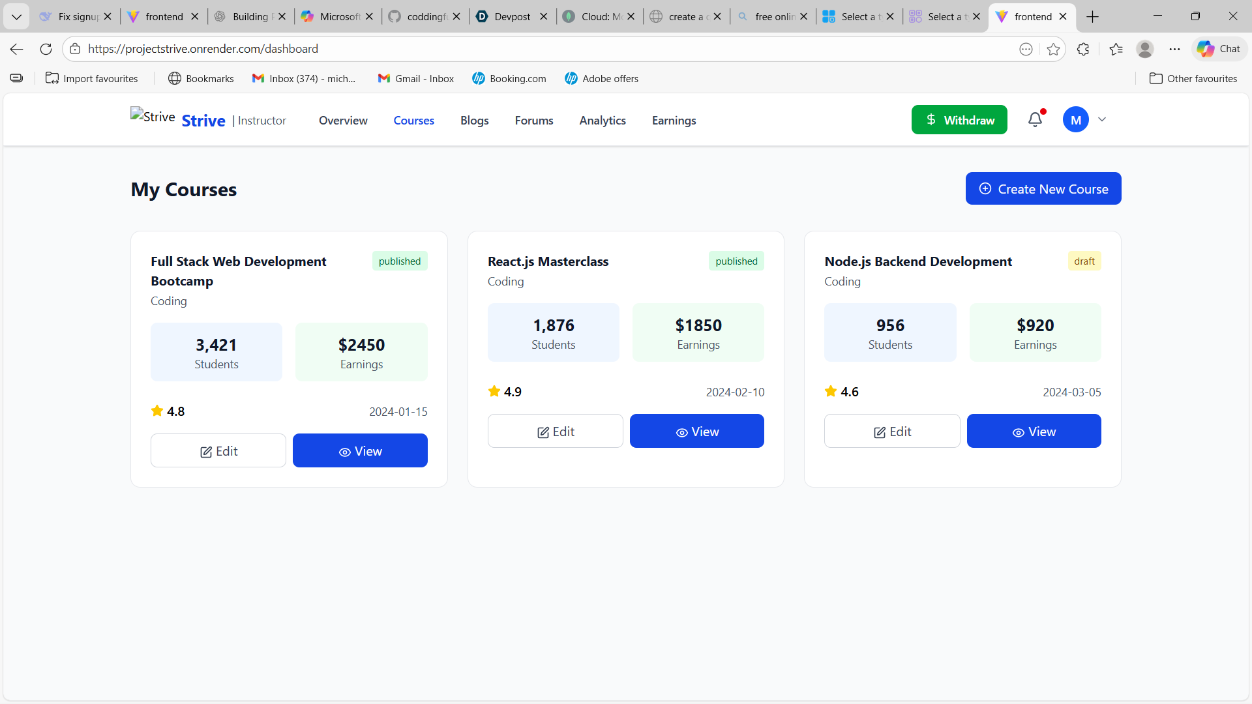Click Create New Course button
This screenshot has width=1252, height=704.
[1043, 189]
